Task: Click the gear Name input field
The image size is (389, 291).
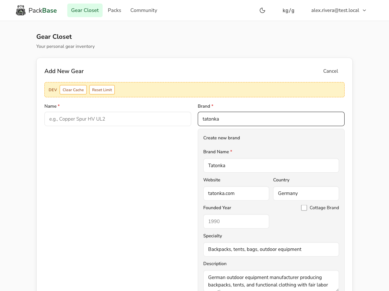Action: (x=117, y=119)
